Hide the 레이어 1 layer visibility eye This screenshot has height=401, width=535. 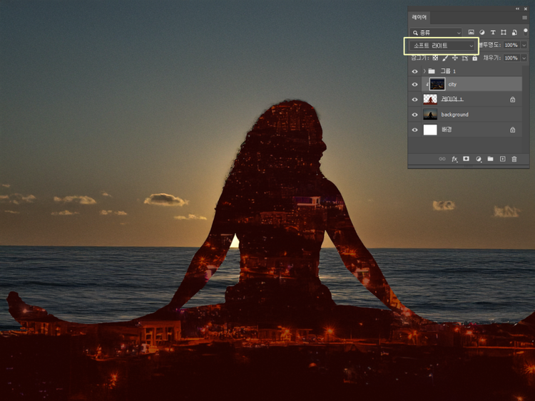[x=414, y=100]
